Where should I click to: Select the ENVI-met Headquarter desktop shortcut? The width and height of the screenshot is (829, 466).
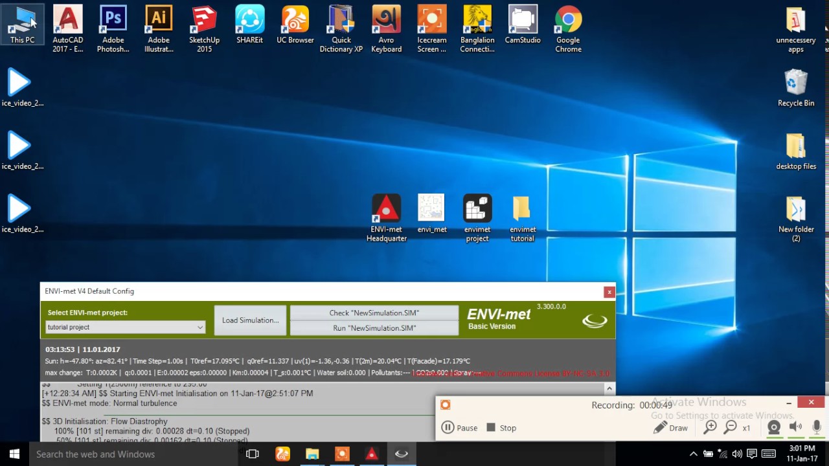[387, 218]
